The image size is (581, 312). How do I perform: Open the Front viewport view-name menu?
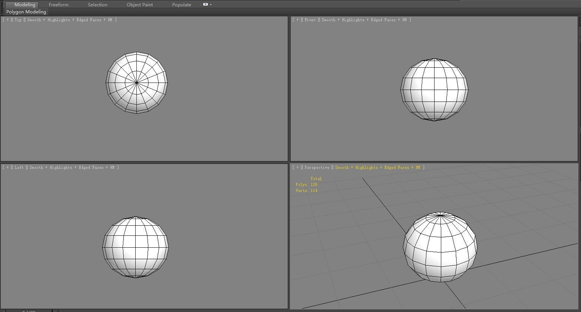click(310, 20)
